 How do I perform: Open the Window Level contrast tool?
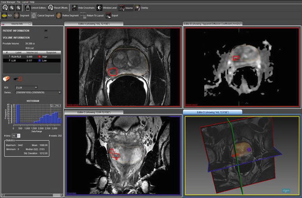click(x=99, y=8)
